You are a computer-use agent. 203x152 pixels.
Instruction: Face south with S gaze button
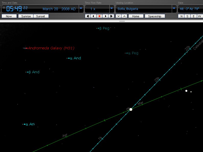(x=187, y=16)
